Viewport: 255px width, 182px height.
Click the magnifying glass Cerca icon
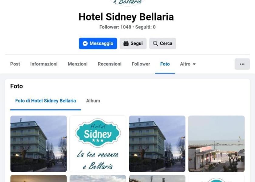coord(155,44)
